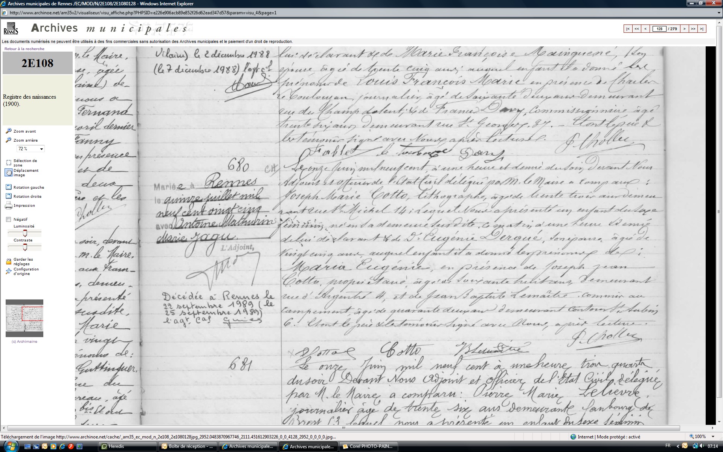Rotate the image right with Rotation droite

(x=9, y=196)
